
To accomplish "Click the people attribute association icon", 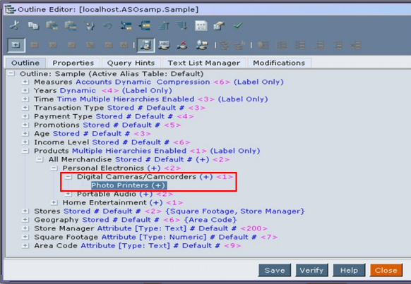I will pos(202,45).
